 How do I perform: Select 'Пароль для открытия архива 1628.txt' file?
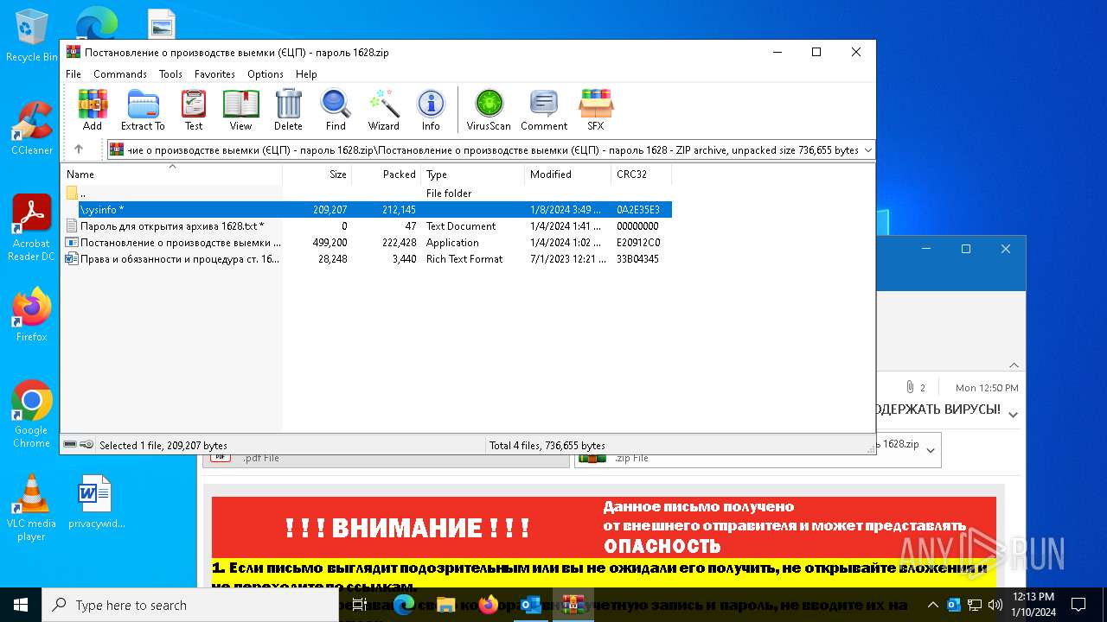coord(367,226)
